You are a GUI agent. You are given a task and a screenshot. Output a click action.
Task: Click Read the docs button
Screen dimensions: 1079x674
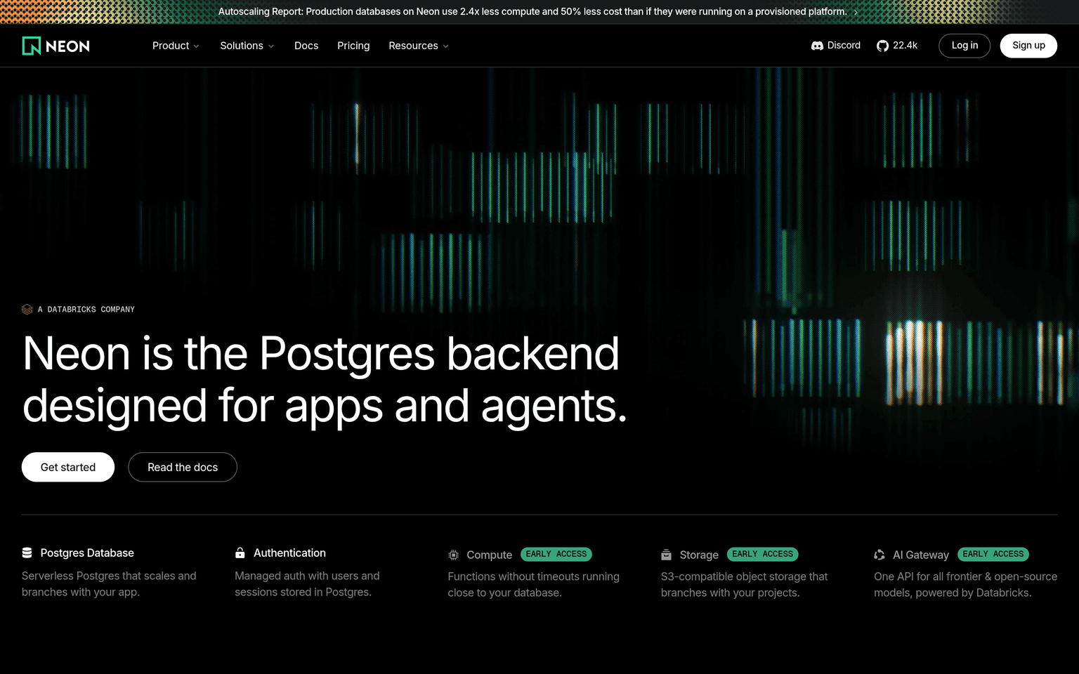[183, 467]
